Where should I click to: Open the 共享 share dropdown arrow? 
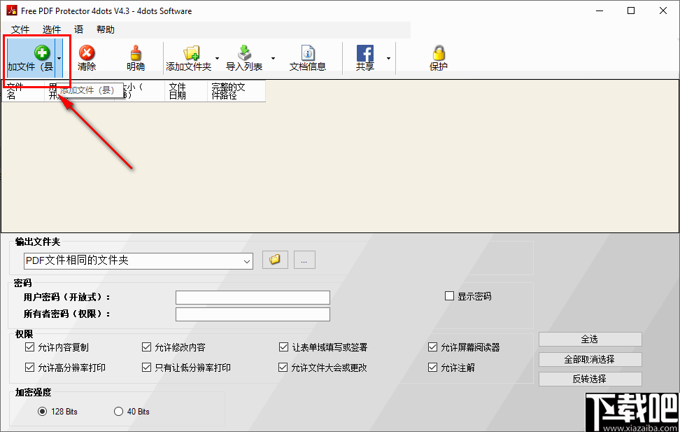[390, 57]
